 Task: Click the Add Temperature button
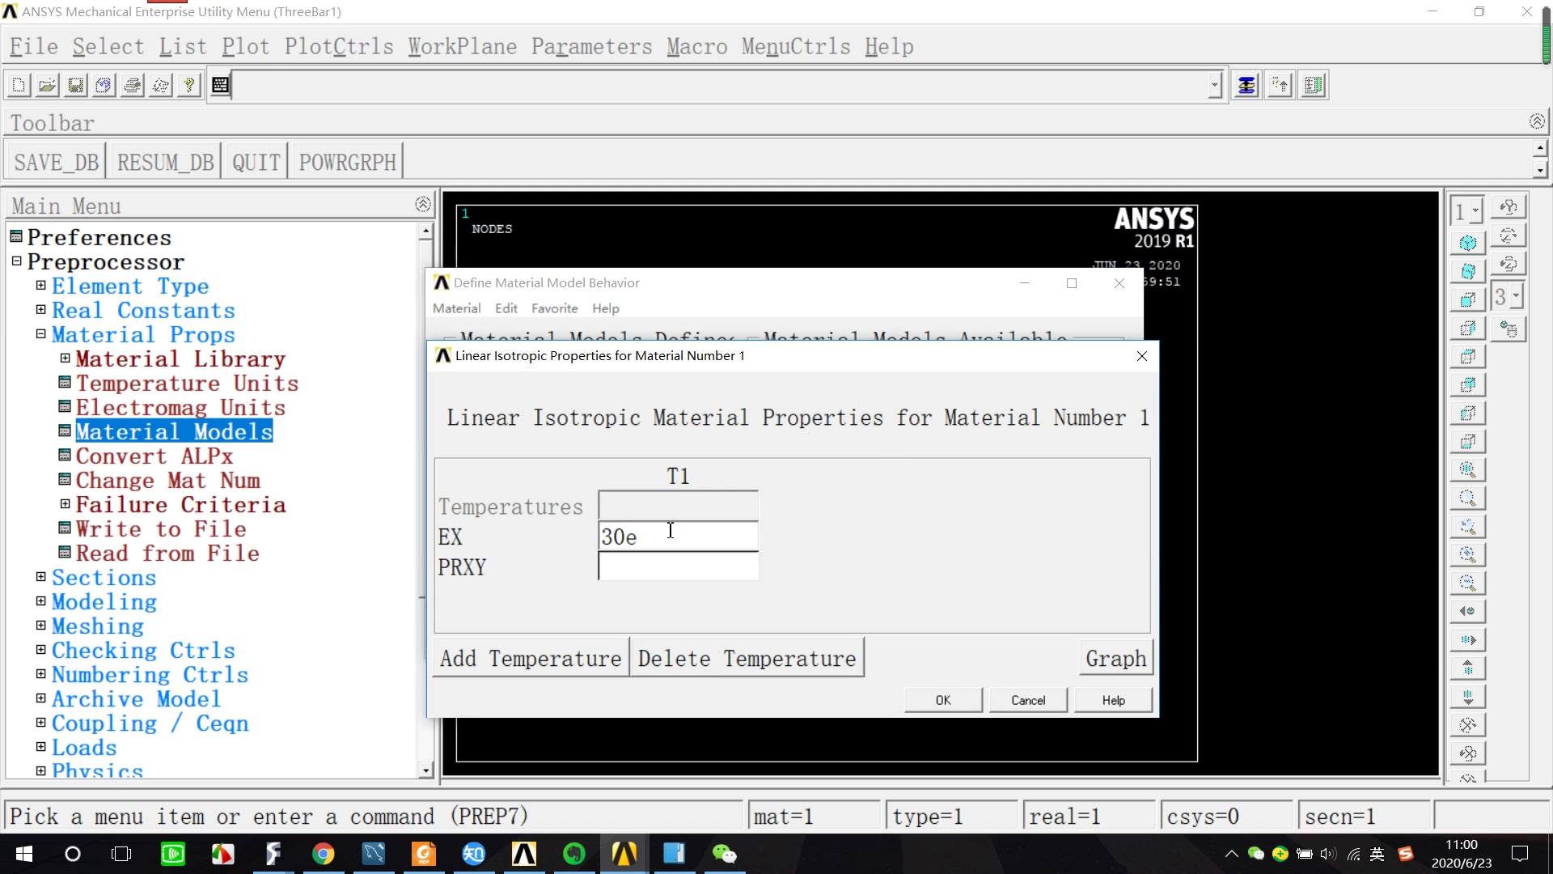click(531, 659)
